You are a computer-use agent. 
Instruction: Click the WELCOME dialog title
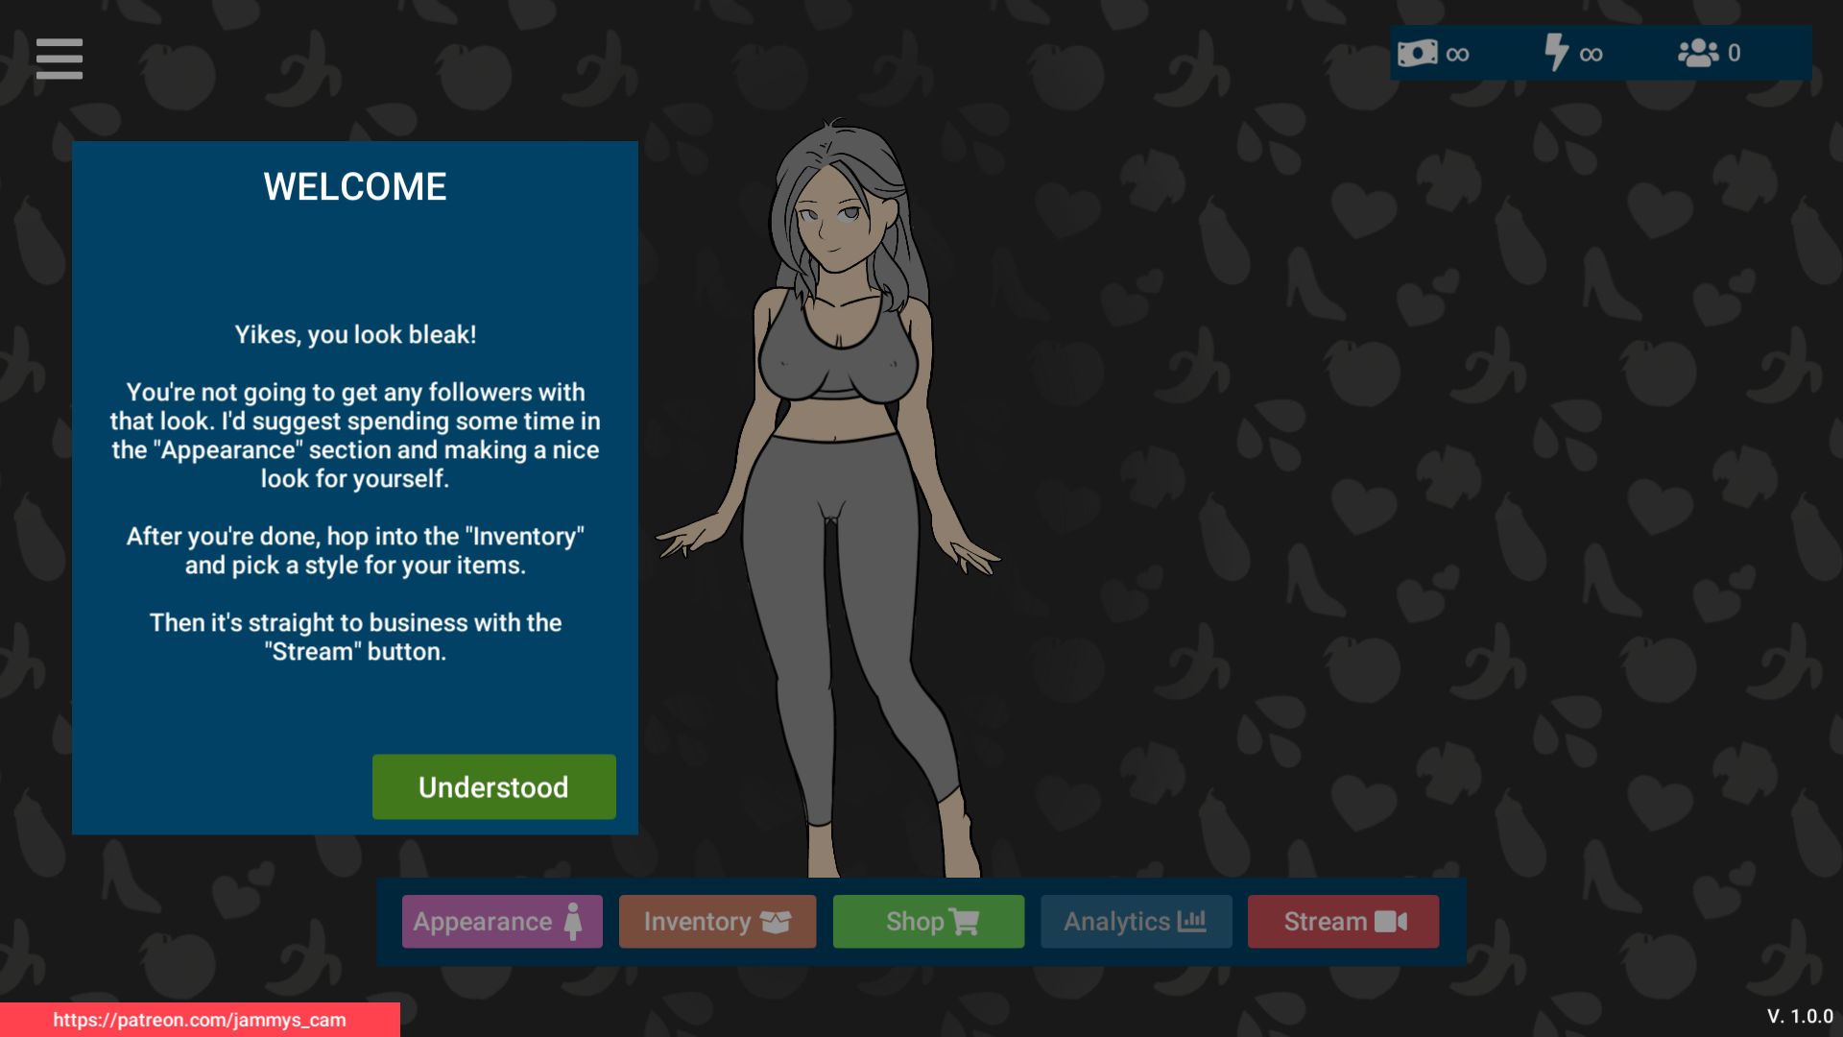(x=355, y=186)
